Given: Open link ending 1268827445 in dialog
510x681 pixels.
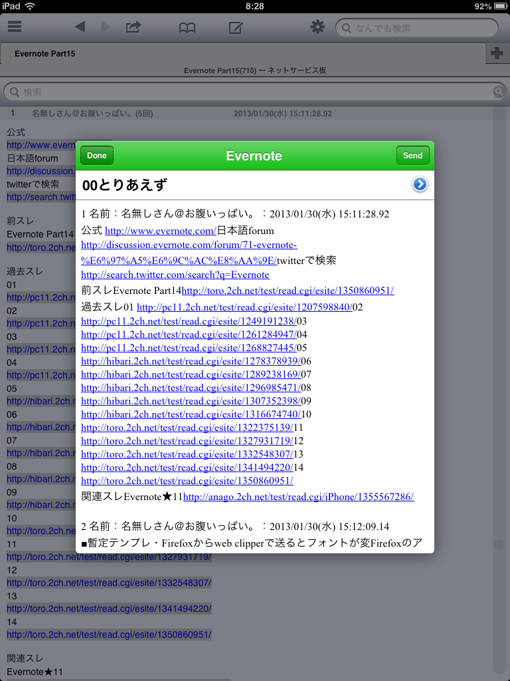Looking at the screenshot, I should 189,347.
